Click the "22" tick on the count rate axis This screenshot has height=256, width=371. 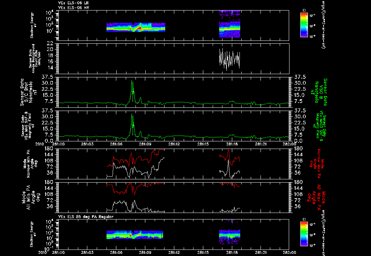[x=50, y=43]
